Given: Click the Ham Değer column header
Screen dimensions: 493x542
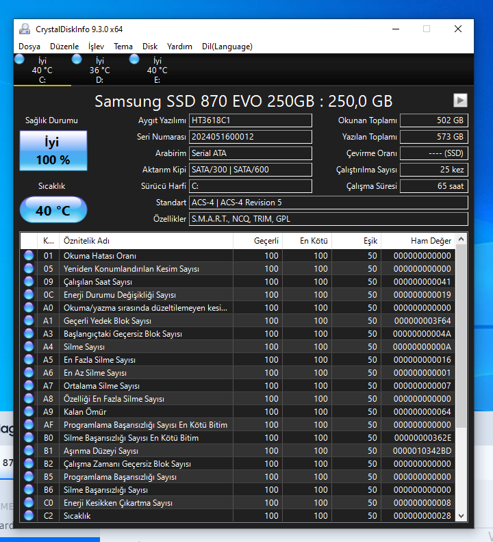Looking at the screenshot, I should [x=418, y=241].
